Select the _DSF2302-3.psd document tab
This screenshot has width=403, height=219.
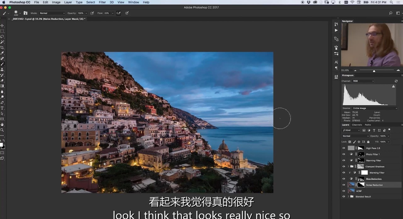[x=48, y=19]
